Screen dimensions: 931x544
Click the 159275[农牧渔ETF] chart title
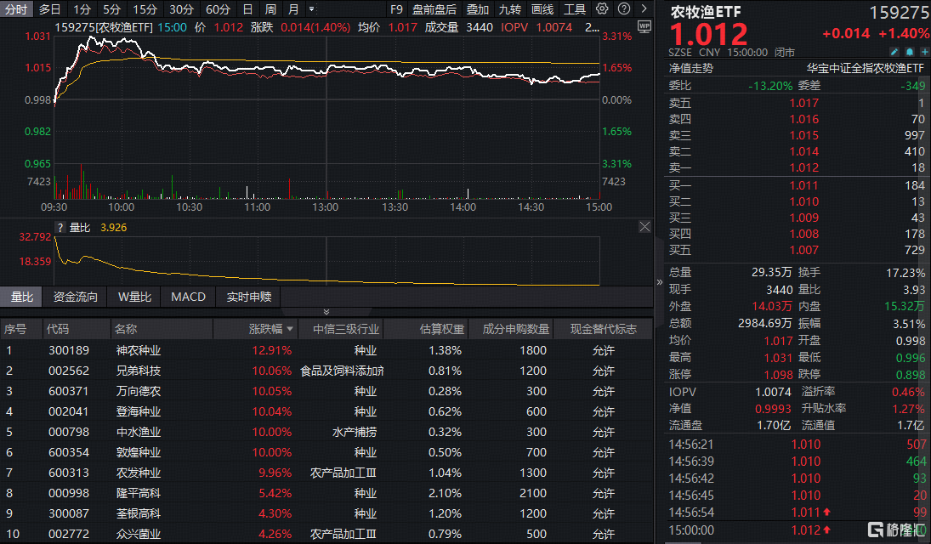[104, 27]
